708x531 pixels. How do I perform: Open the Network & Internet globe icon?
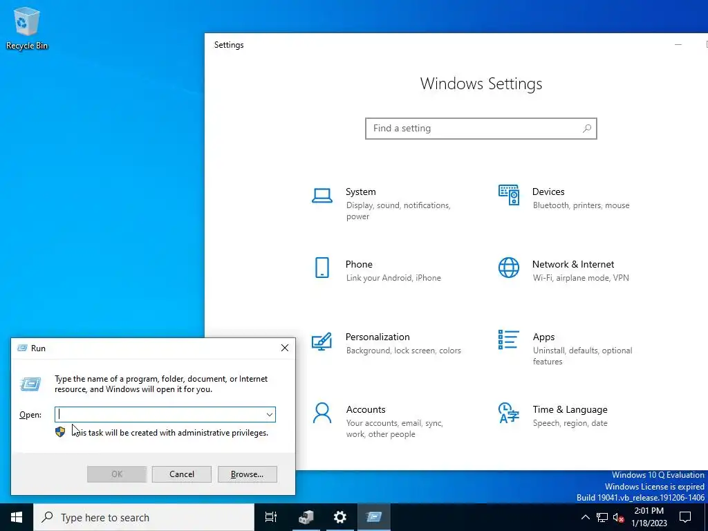[x=508, y=268]
